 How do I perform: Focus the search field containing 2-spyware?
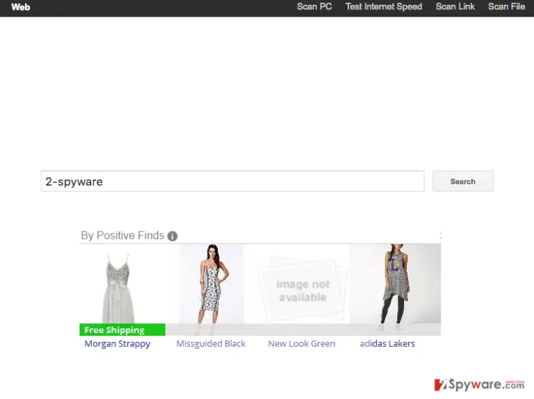click(x=233, y=181)
